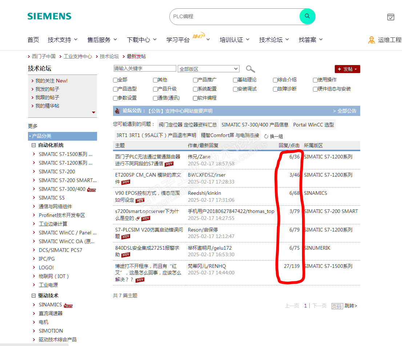Open the 840DSL安全集成27251报警求助 post
The width and height of the screenshot is (402, 346).
(147, 251)
